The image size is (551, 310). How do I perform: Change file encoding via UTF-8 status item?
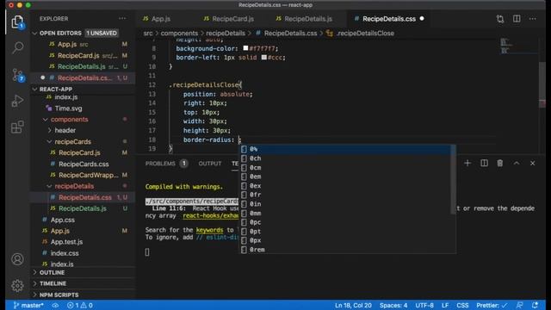point(424,305)
